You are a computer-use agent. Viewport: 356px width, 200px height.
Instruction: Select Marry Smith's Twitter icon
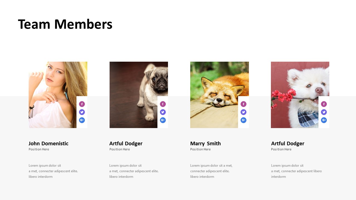[x=243, y=112]
